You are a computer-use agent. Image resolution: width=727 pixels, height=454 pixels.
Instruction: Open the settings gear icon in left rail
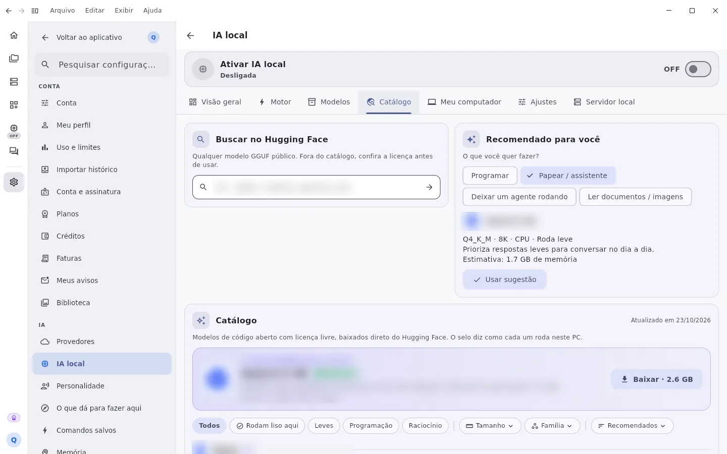tap(14, 182)
